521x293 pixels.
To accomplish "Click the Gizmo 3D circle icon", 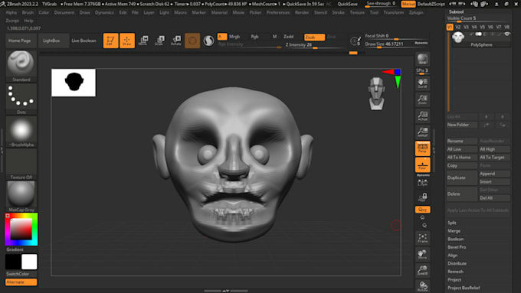I will tap(192, 41).
